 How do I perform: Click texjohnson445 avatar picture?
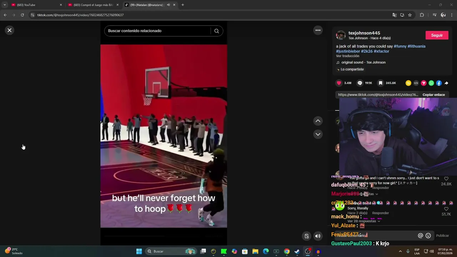pos(341,35)
